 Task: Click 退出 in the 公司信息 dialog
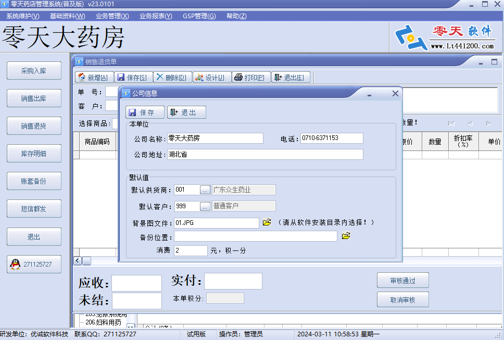pos(186,112)
